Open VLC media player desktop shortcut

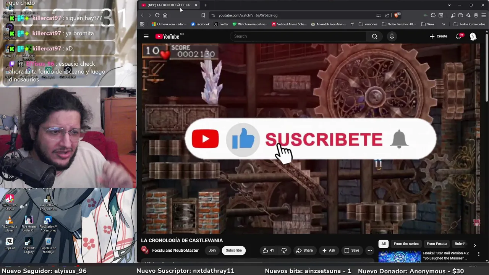click(10, 225)
